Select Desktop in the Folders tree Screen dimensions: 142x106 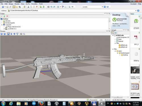click(5, 19)
